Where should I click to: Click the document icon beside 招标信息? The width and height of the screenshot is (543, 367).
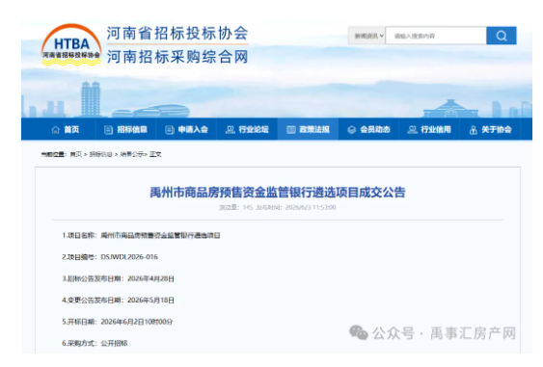(108, 130)
